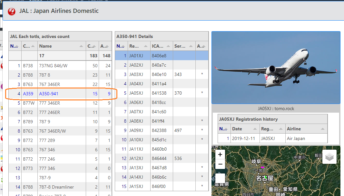Click the JA05XJ : tomo.rock photo caption
The width and height of the screenshot is (344, 196).
(x=276, y=109)
